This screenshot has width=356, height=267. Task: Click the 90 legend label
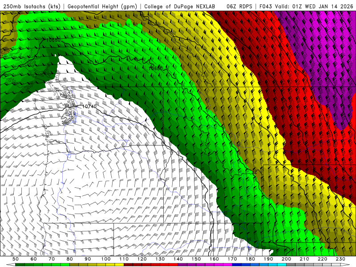point(88,259)
